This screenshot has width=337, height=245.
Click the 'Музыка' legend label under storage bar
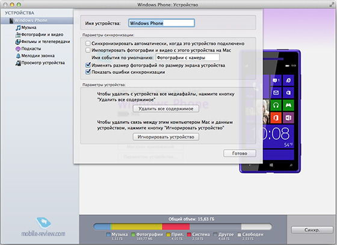120,235
